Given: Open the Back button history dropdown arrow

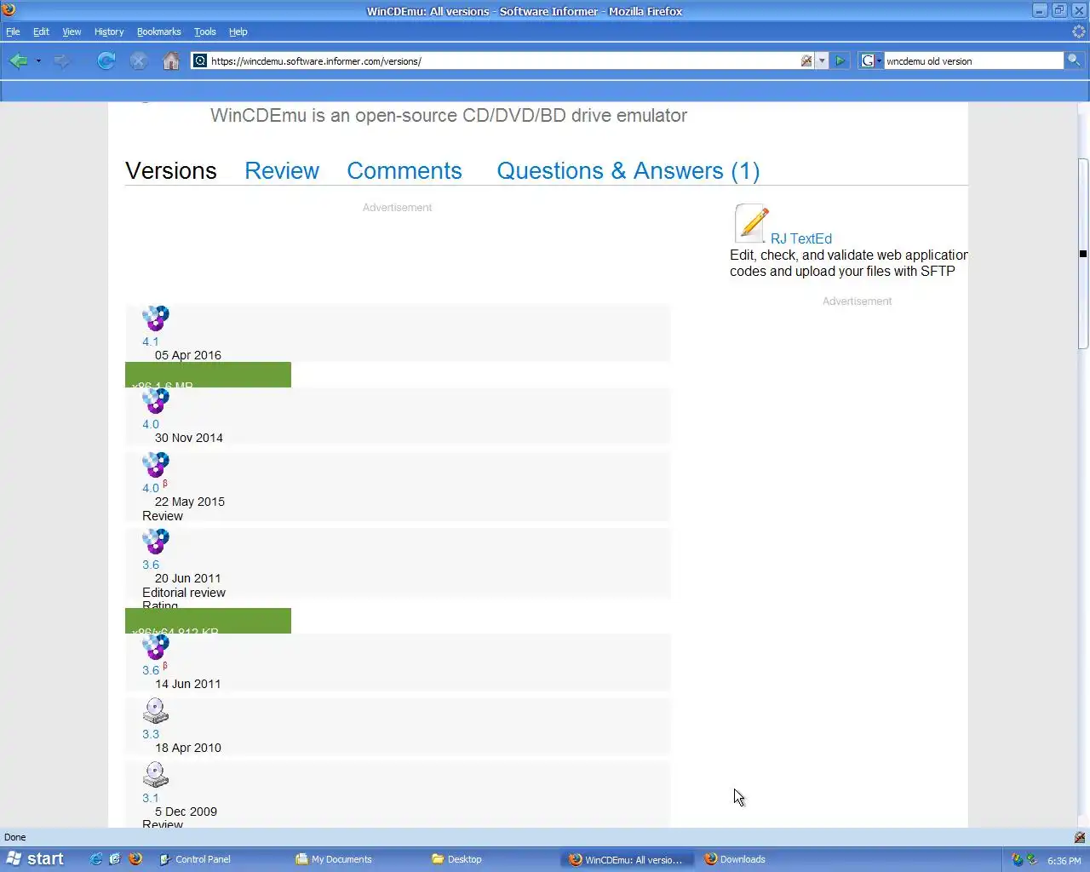Looking at the screenshot, I should (38, 61).
